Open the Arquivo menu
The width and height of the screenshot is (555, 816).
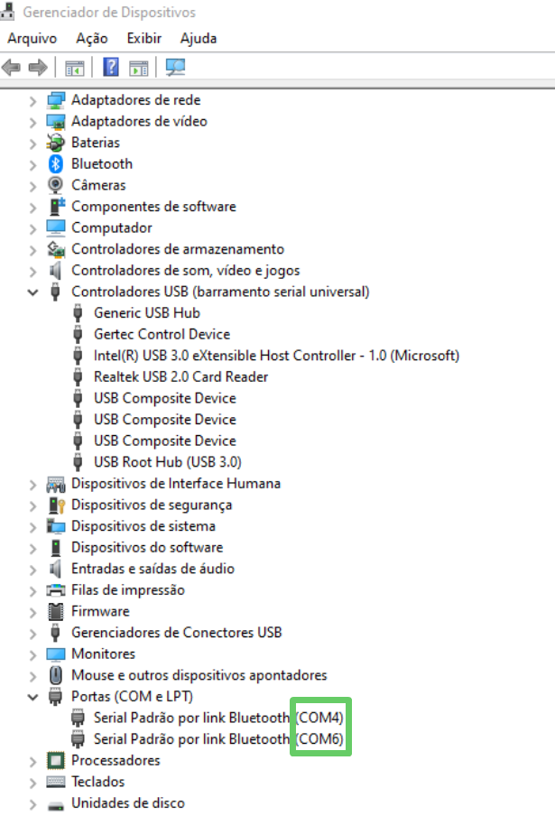pos(32,39)
